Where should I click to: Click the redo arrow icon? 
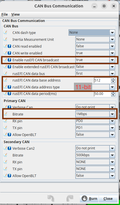point(70,199)
